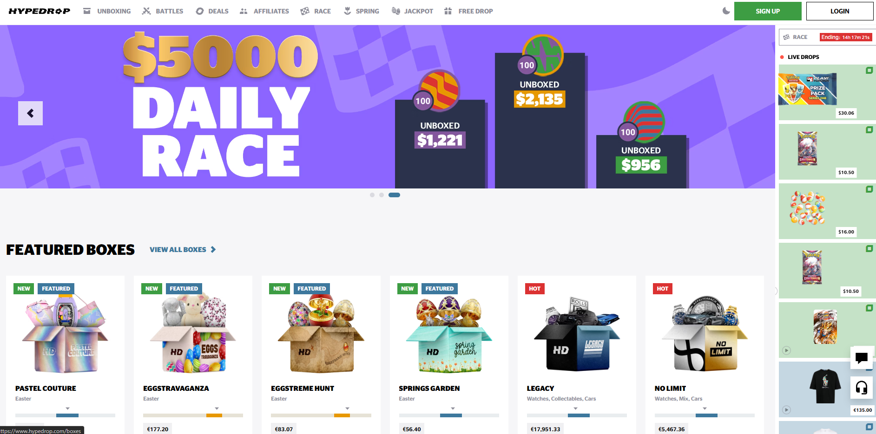Toggle dark mode moon icon
876x434 pixels.
point(726,11)
